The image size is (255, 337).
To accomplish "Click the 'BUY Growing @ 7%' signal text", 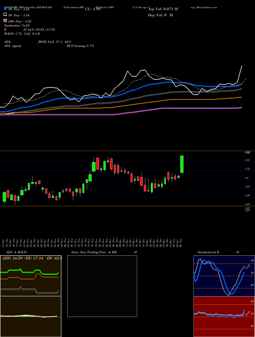I will pyautogui.click(x=80, y=46).
